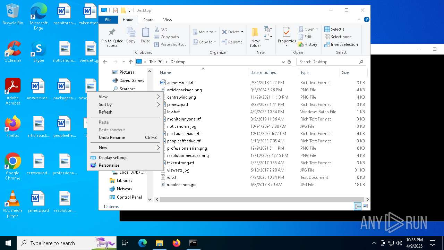Expand address bar history dropdown
444x250 pixels.
283,62
